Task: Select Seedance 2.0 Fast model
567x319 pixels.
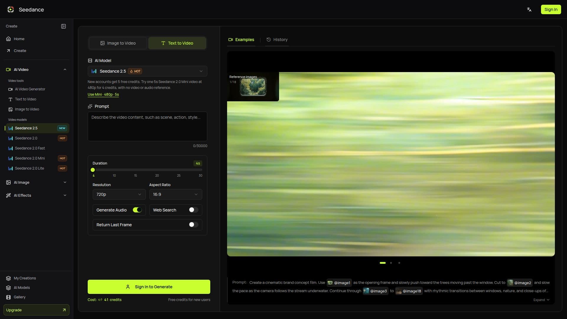Action: point(38,148)
